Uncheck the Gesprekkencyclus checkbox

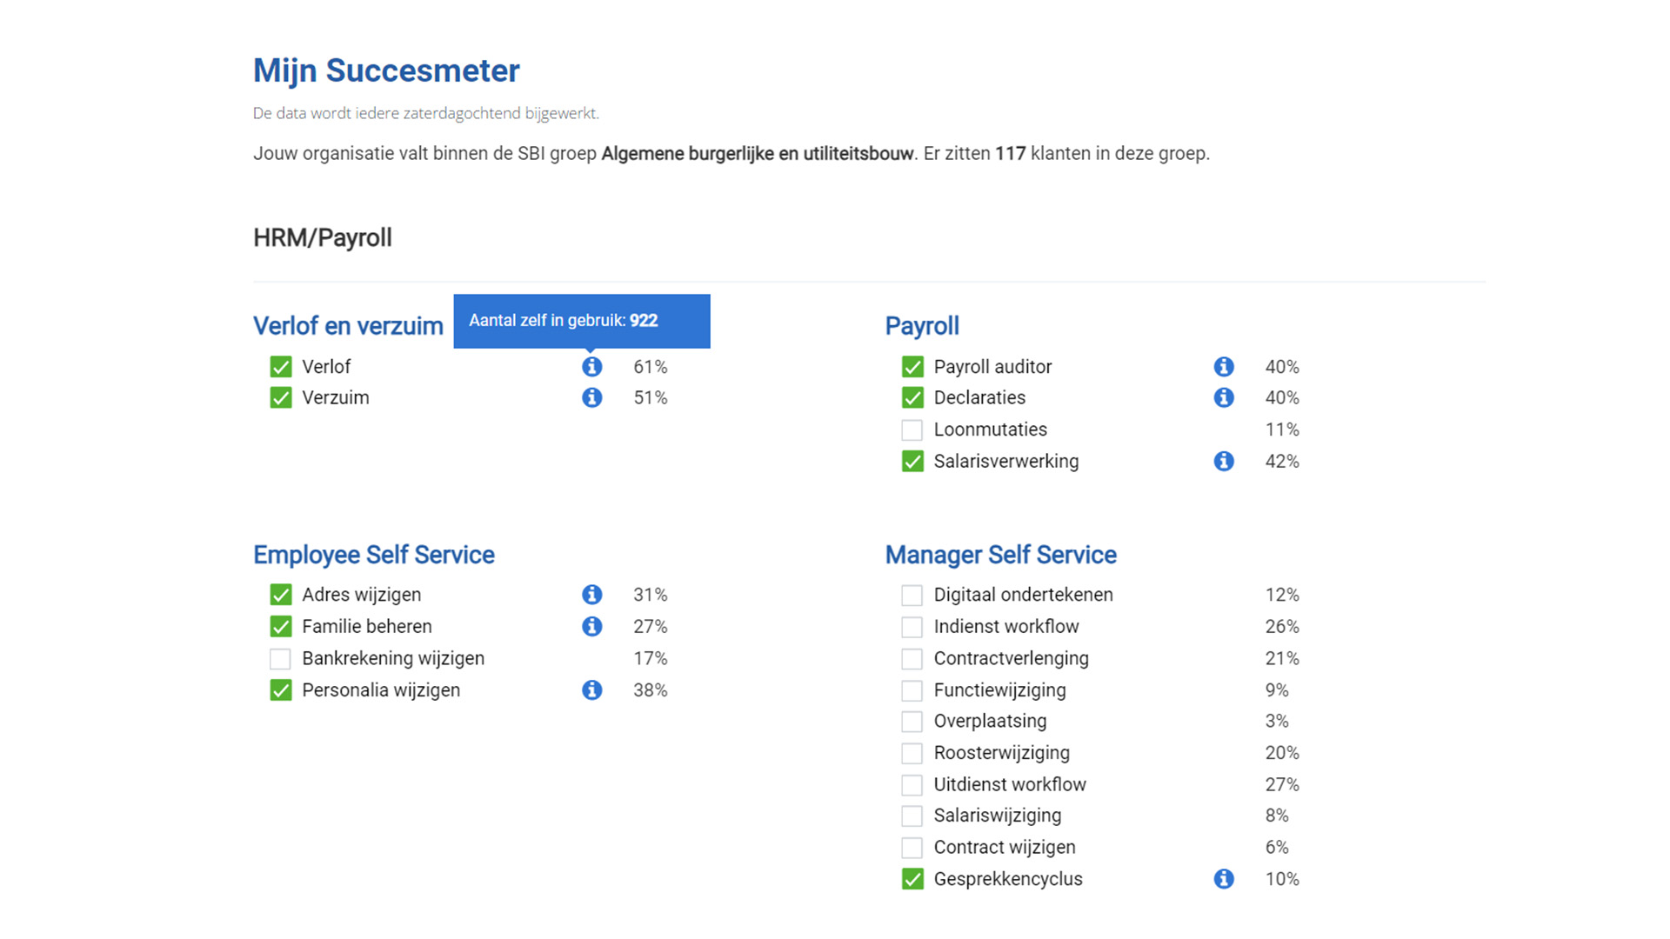tap(912, 879)
